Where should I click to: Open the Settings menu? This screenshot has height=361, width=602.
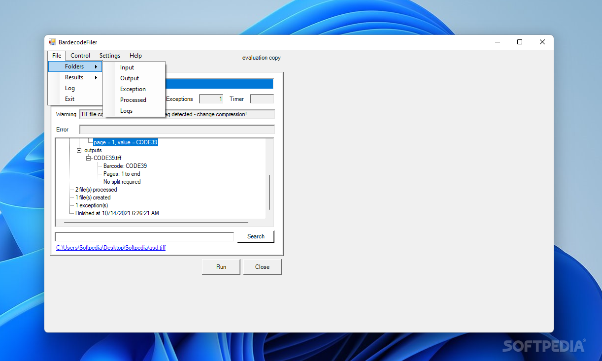point(110,56)
